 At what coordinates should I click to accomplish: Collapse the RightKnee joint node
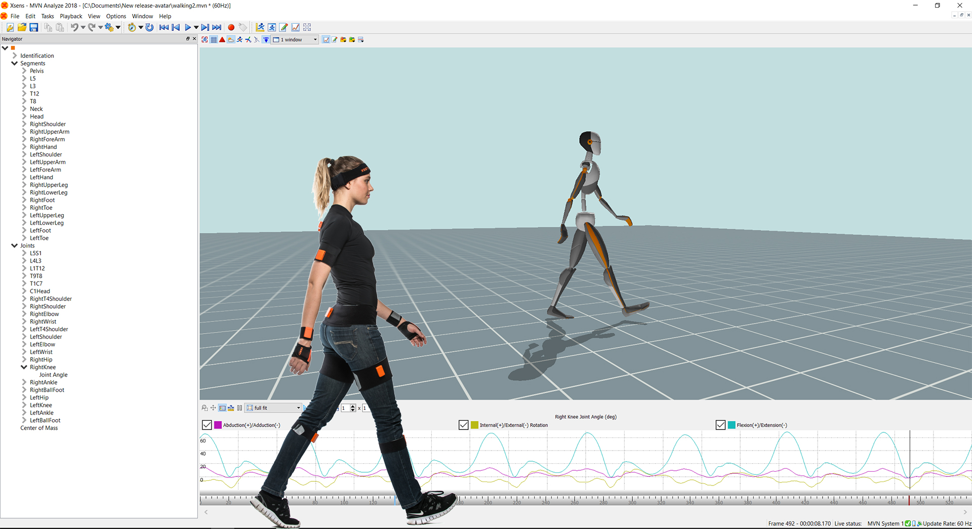pyautogui.click(x=24, y=367)
